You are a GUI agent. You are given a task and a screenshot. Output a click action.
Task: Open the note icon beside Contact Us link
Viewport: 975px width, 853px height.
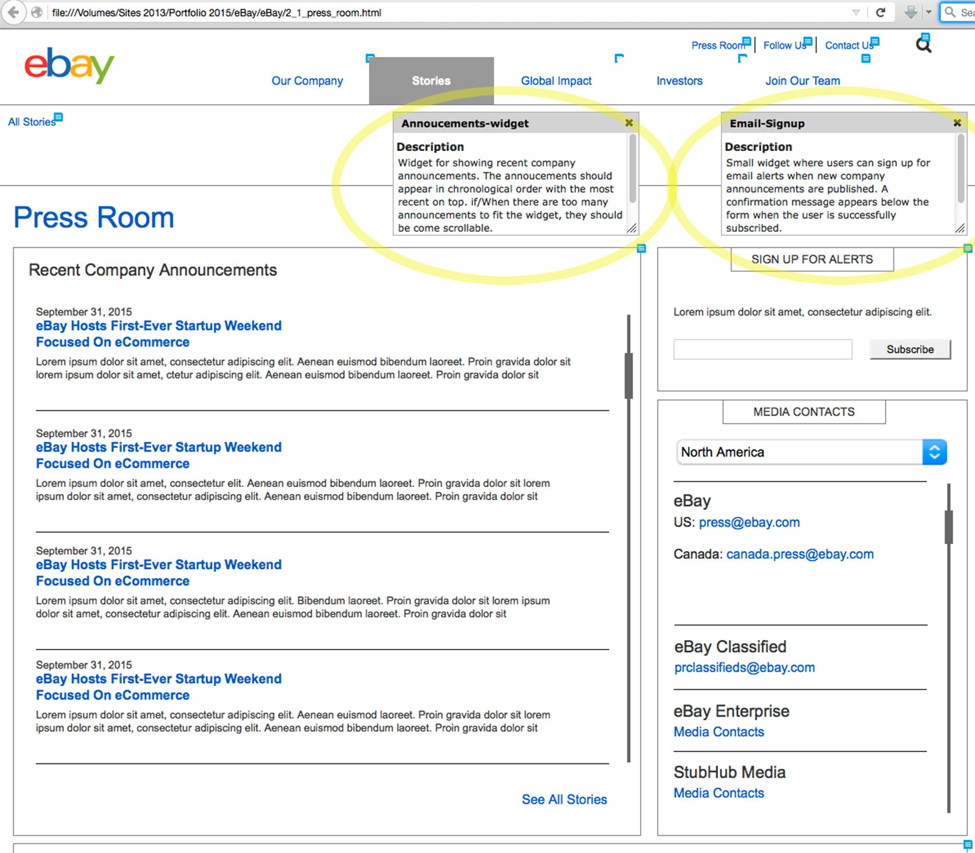coord(875,41)
